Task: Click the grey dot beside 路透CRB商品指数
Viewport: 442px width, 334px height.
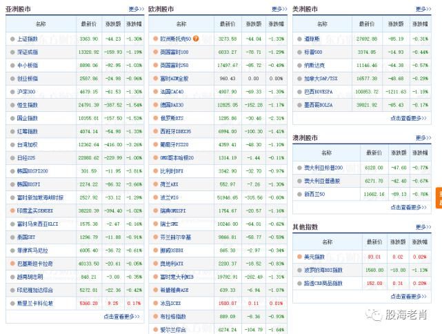Action: [299, 283]
